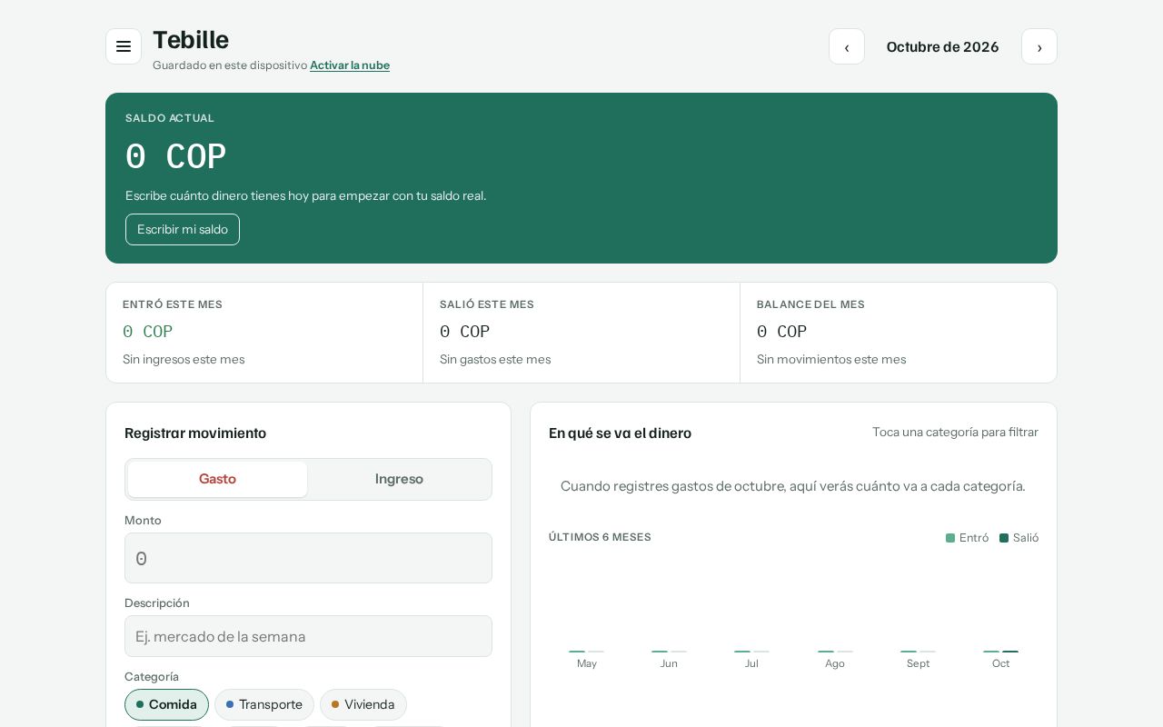
Task: Switch to the Ingreso tab
Action: click(x=399, y=479)
